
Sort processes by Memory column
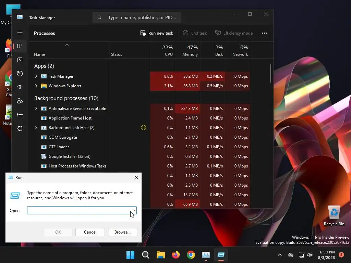tap(187, 51)
